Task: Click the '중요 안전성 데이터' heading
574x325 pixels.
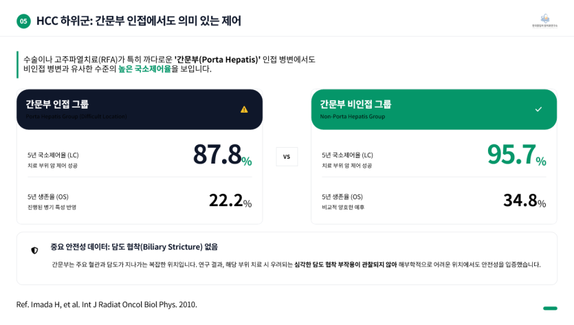Action: (x=134, y=247)
